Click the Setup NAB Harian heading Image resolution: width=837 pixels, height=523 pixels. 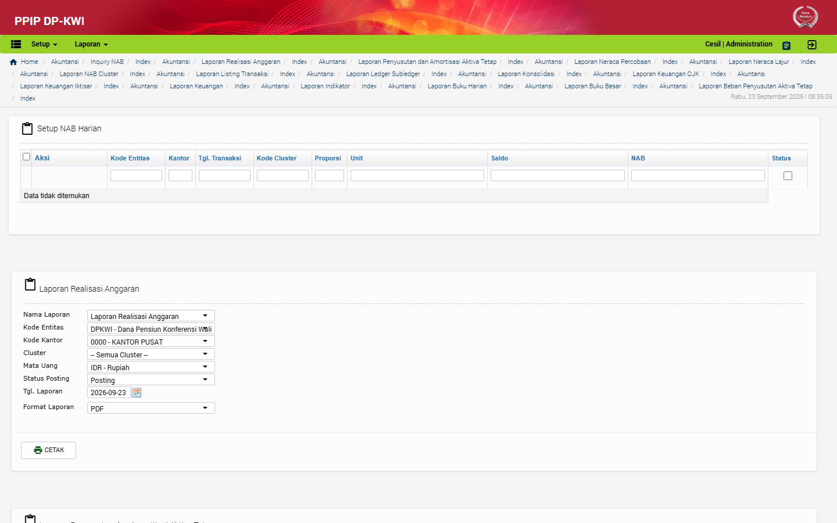pyautogui.click(x=69, y=128)
